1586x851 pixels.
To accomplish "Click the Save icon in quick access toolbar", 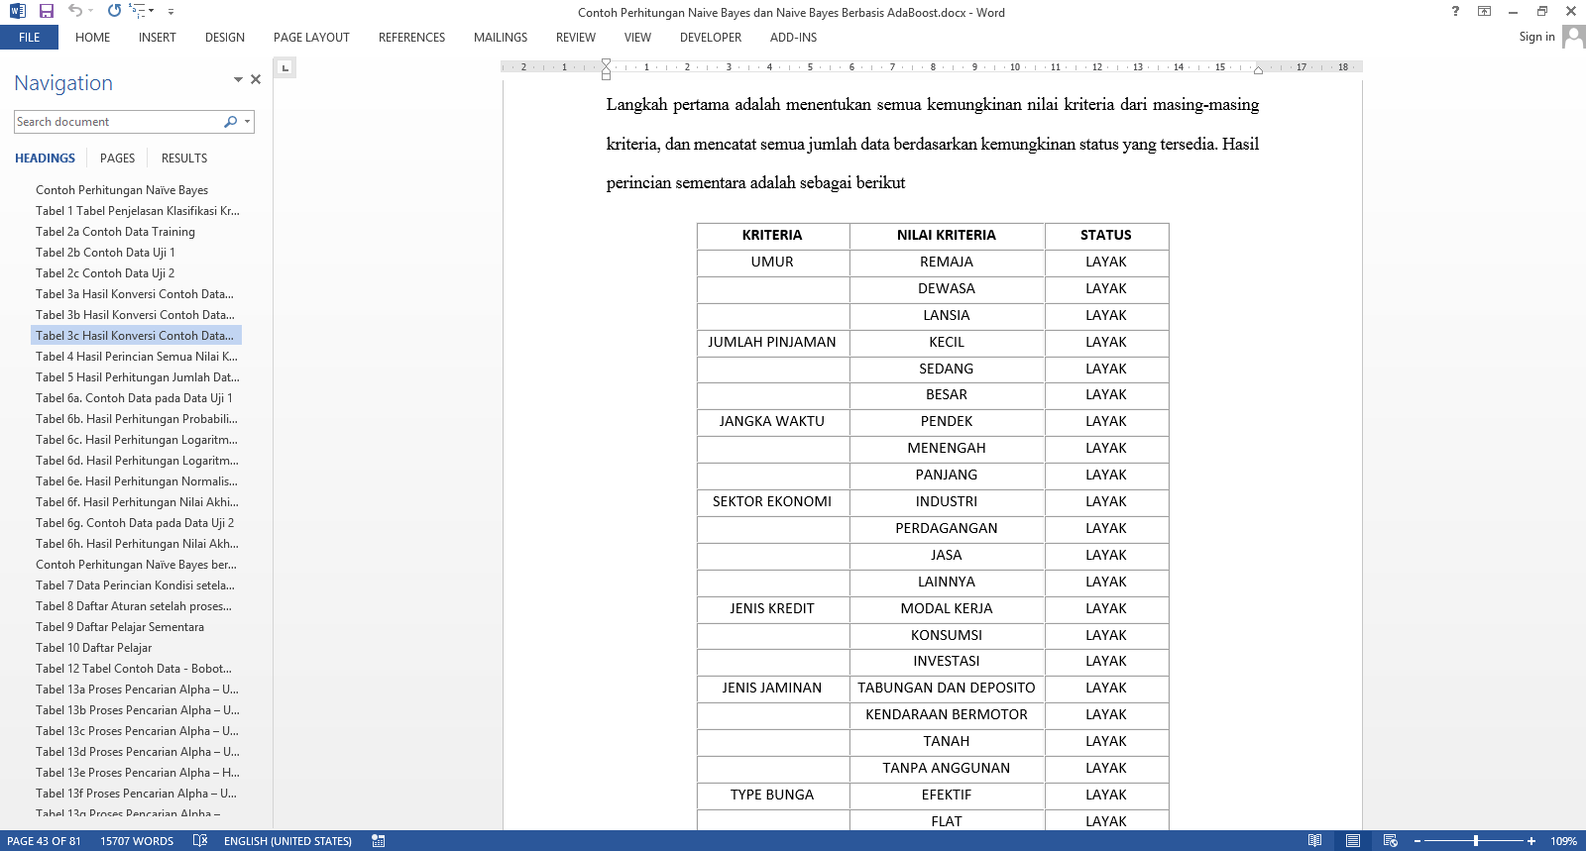I will tap(46, 11).
